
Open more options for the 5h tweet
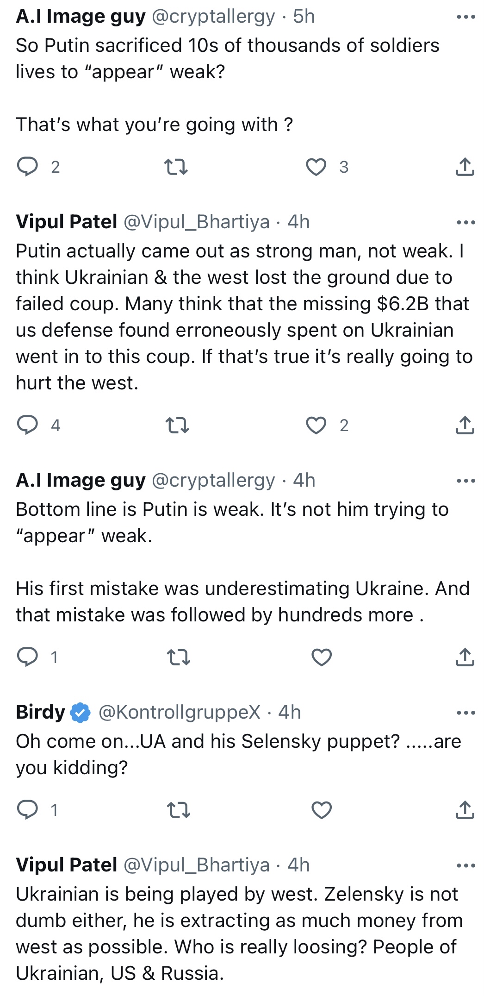pyautogui.click(x=465, y=17)
